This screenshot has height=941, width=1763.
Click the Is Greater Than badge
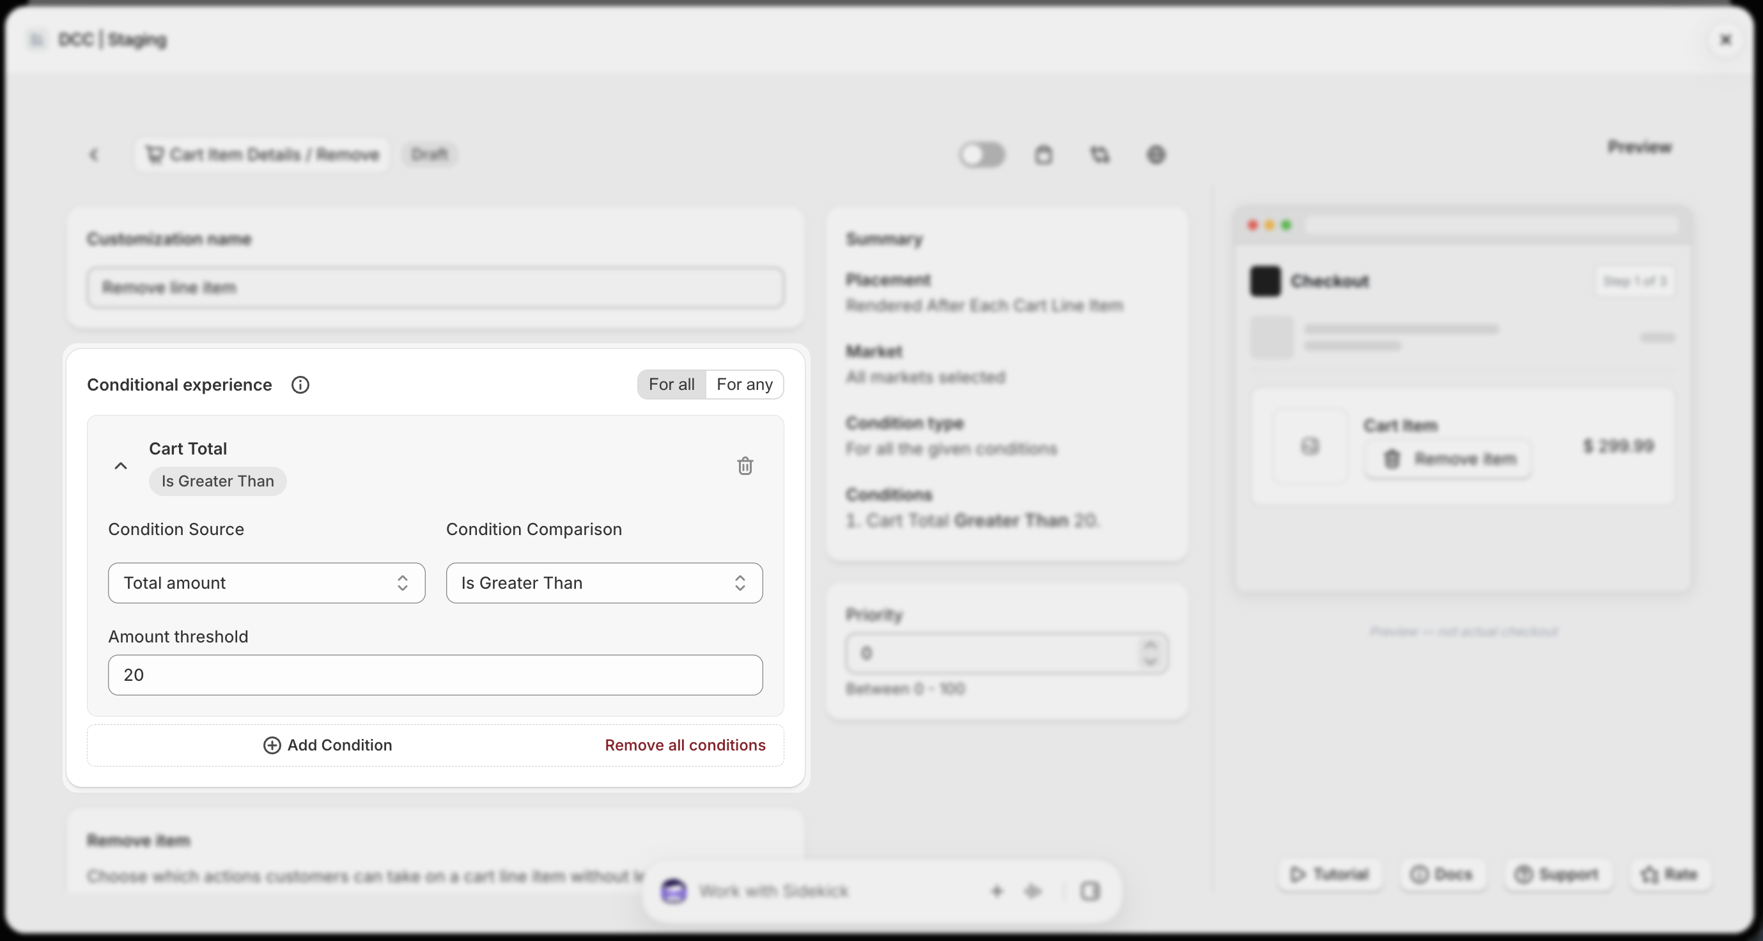(x=217, y=481)
